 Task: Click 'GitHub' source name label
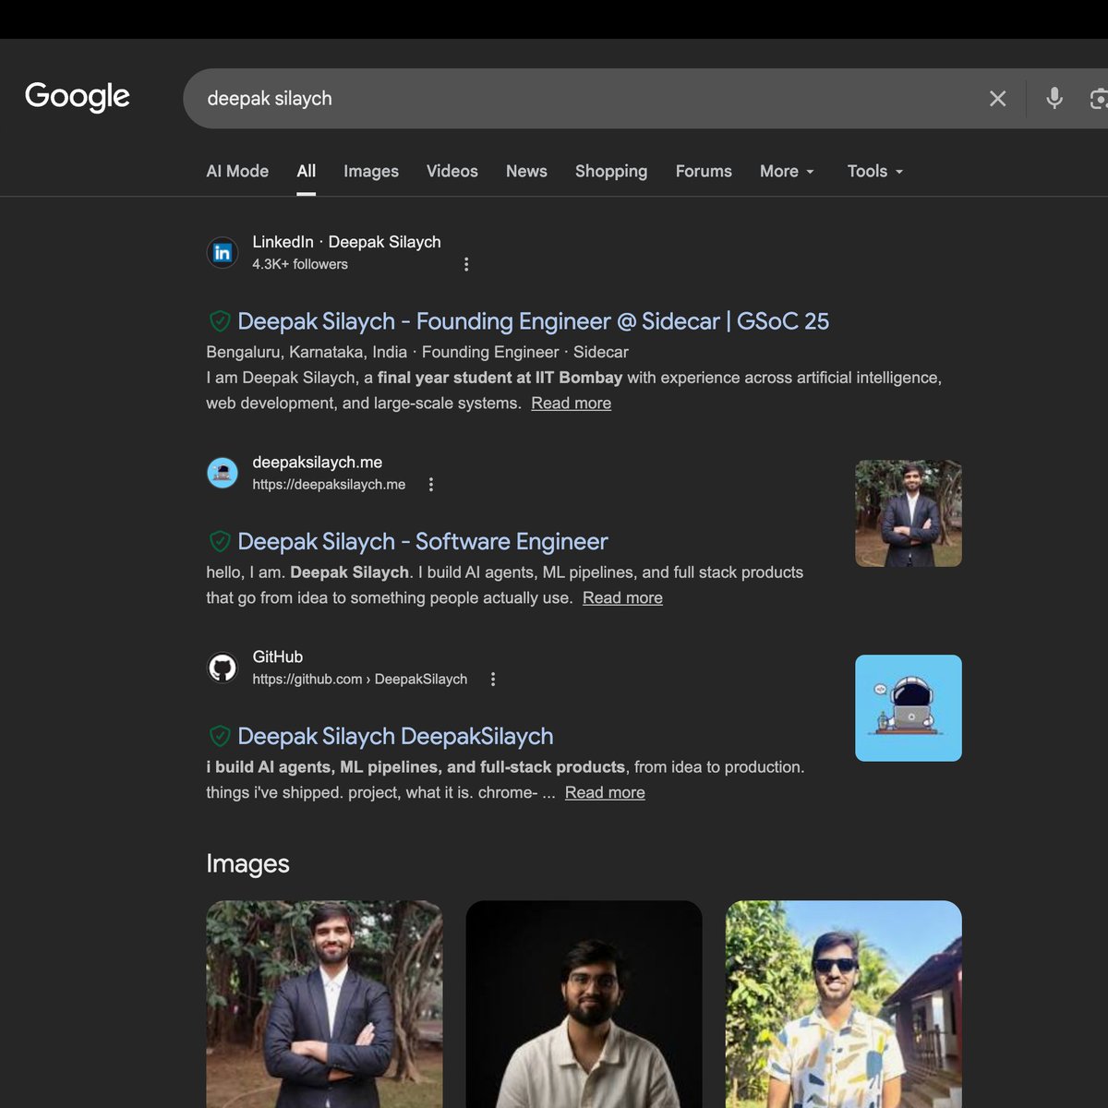tap(277, 656)
